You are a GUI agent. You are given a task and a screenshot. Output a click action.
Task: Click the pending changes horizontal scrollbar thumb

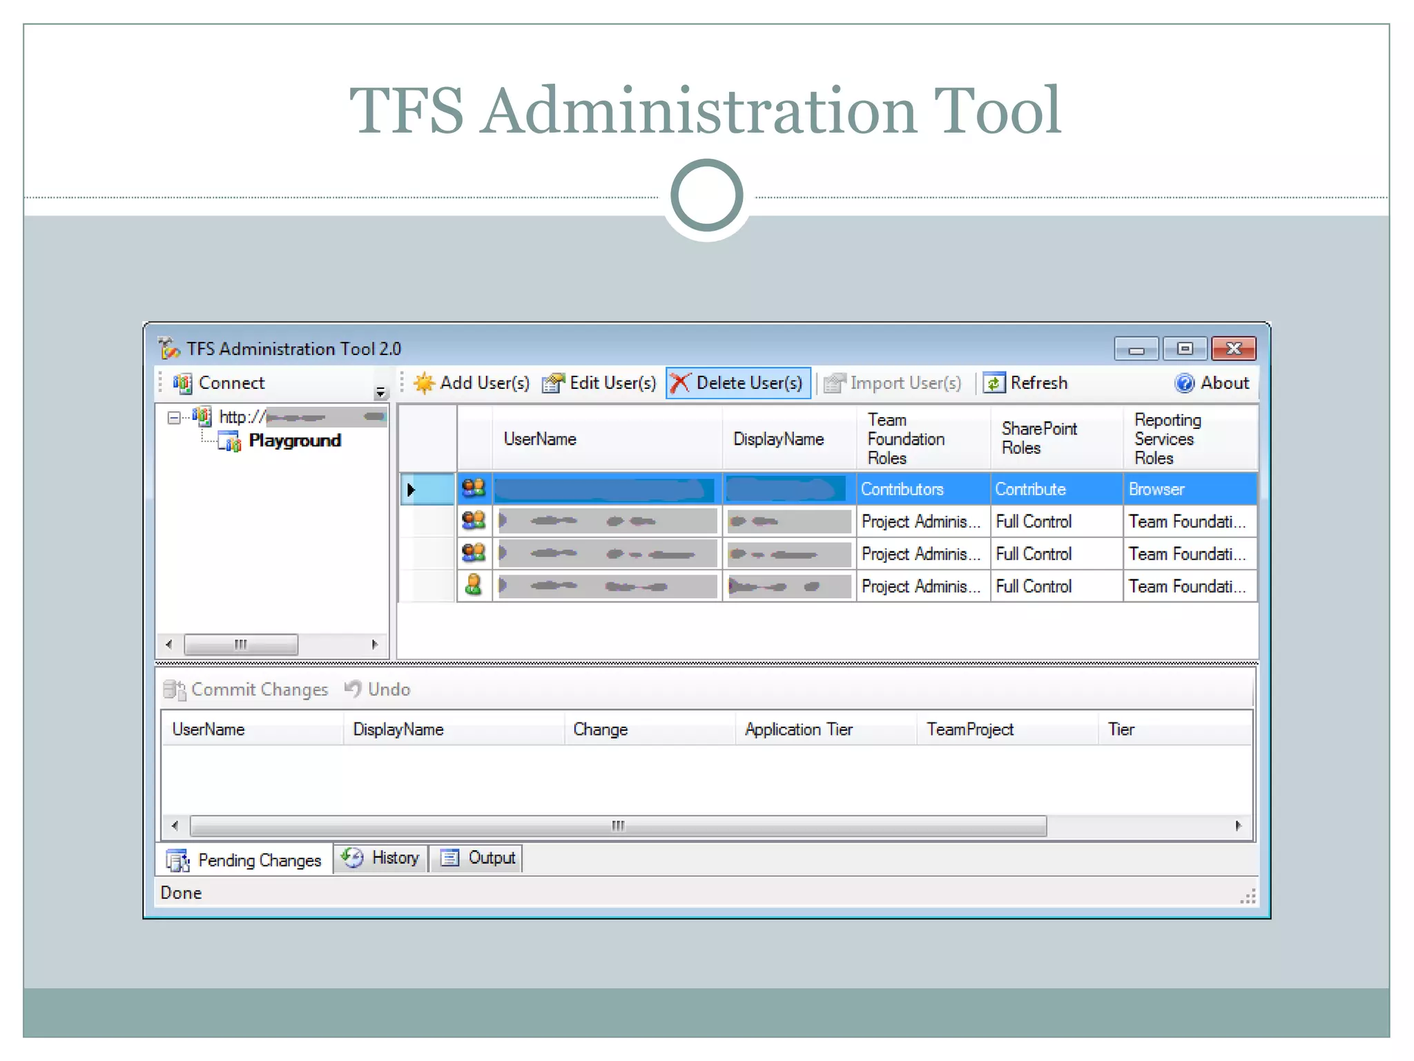(618, 825)
